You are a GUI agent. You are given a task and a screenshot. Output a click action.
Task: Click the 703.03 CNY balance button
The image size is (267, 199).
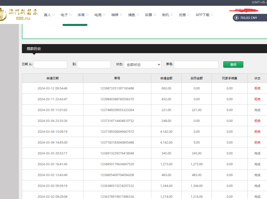[249, 18]
